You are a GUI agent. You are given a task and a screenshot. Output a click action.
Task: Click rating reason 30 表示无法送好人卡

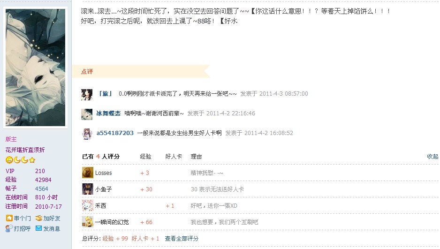pos(218,189)
